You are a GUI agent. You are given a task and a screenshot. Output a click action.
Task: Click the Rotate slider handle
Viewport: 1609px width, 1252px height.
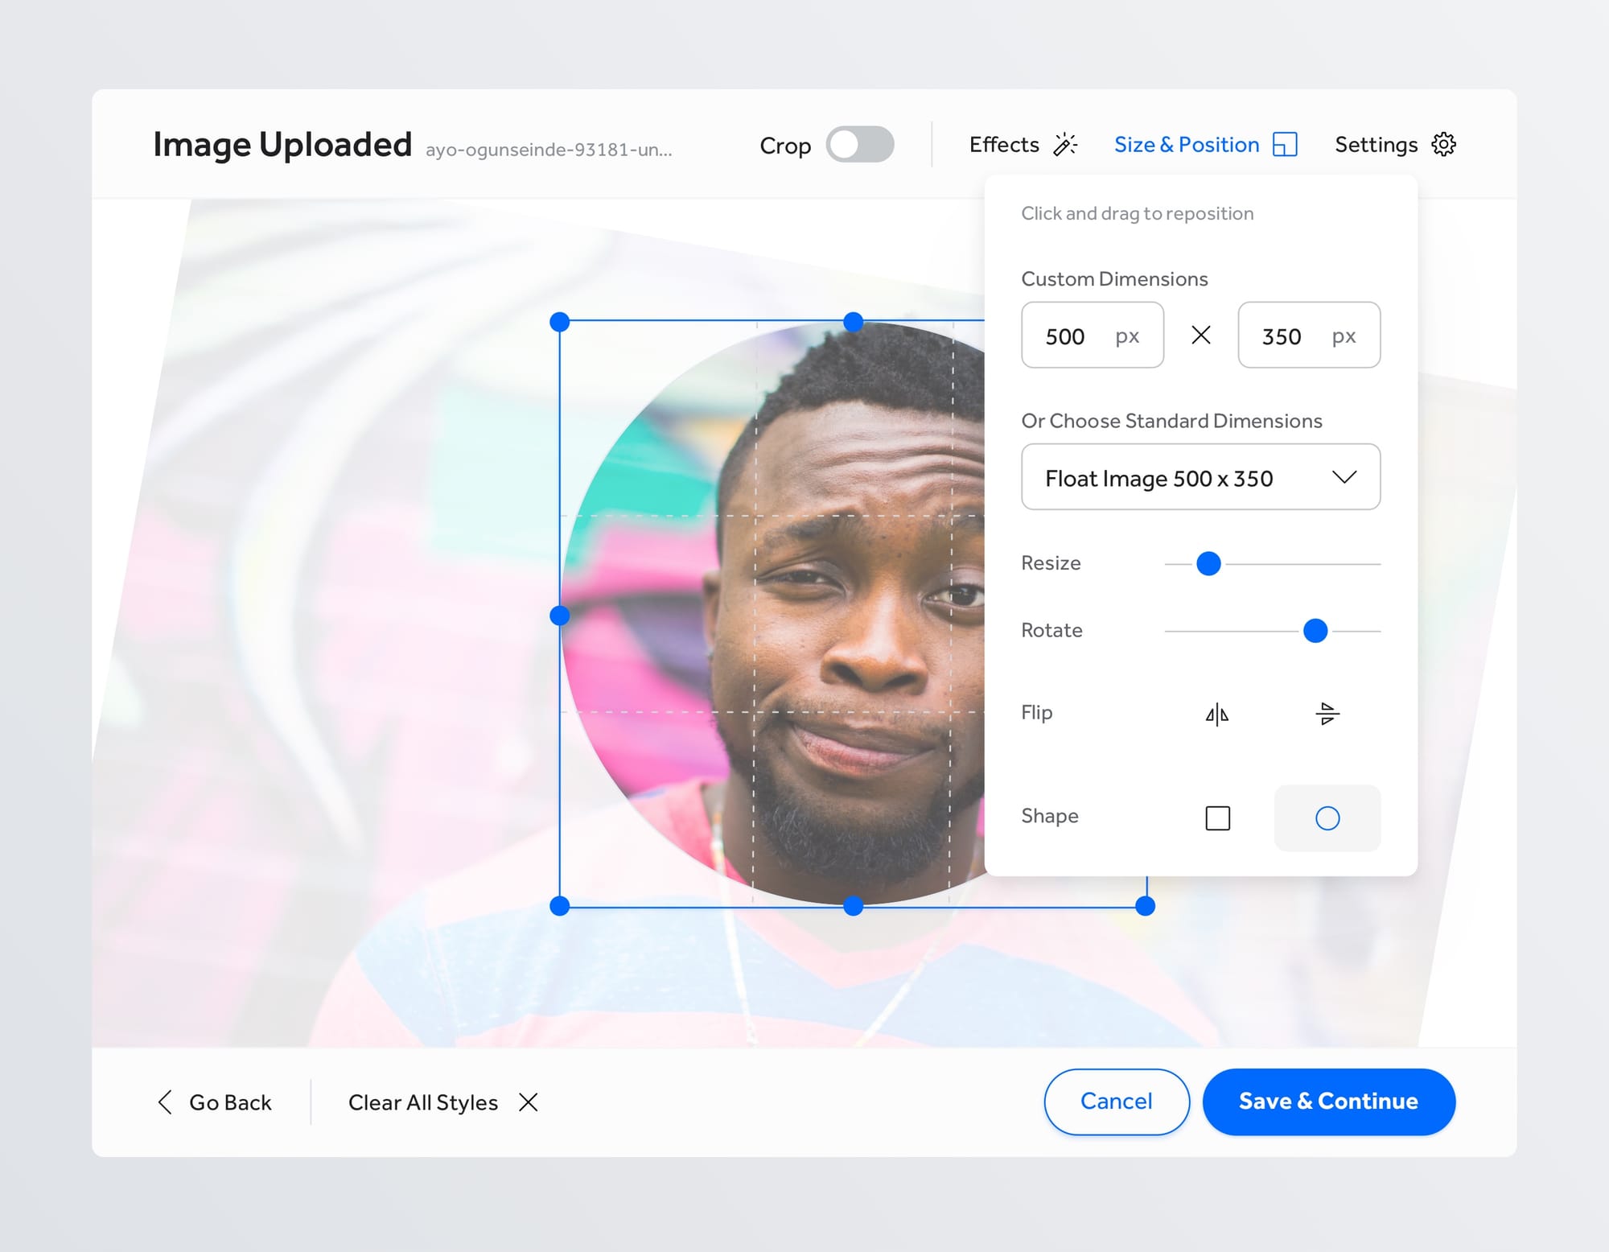1315,631
